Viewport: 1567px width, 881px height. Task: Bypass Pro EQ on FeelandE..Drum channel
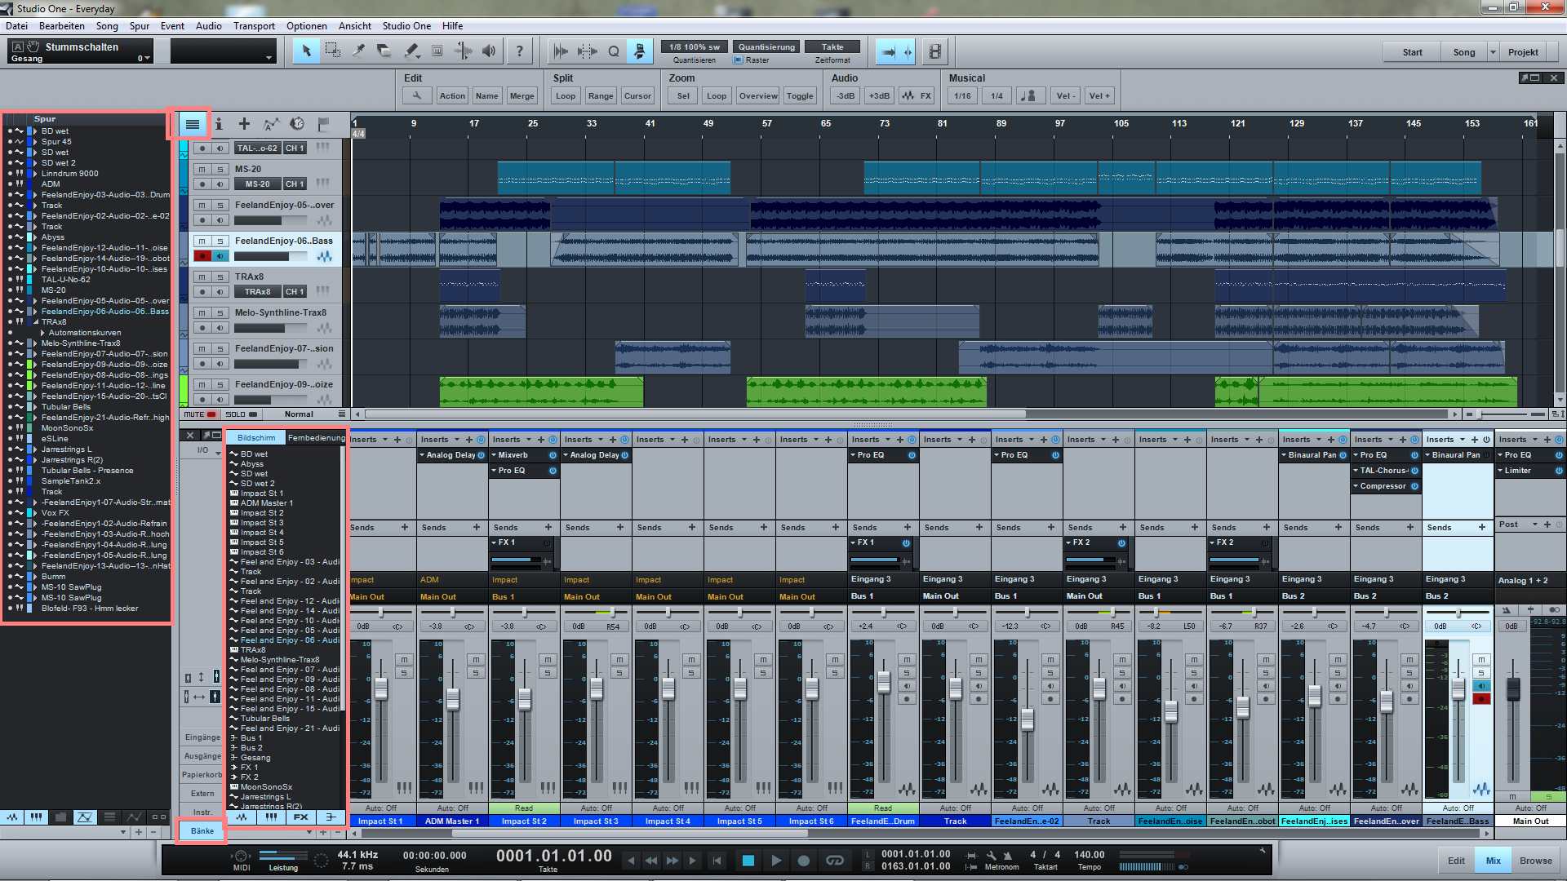click(912, 455)
